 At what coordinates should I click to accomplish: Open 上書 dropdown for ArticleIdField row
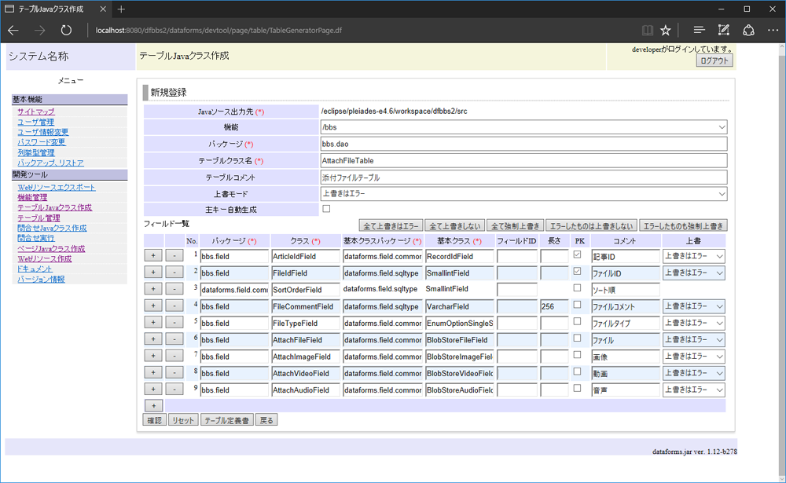(694, 256)
